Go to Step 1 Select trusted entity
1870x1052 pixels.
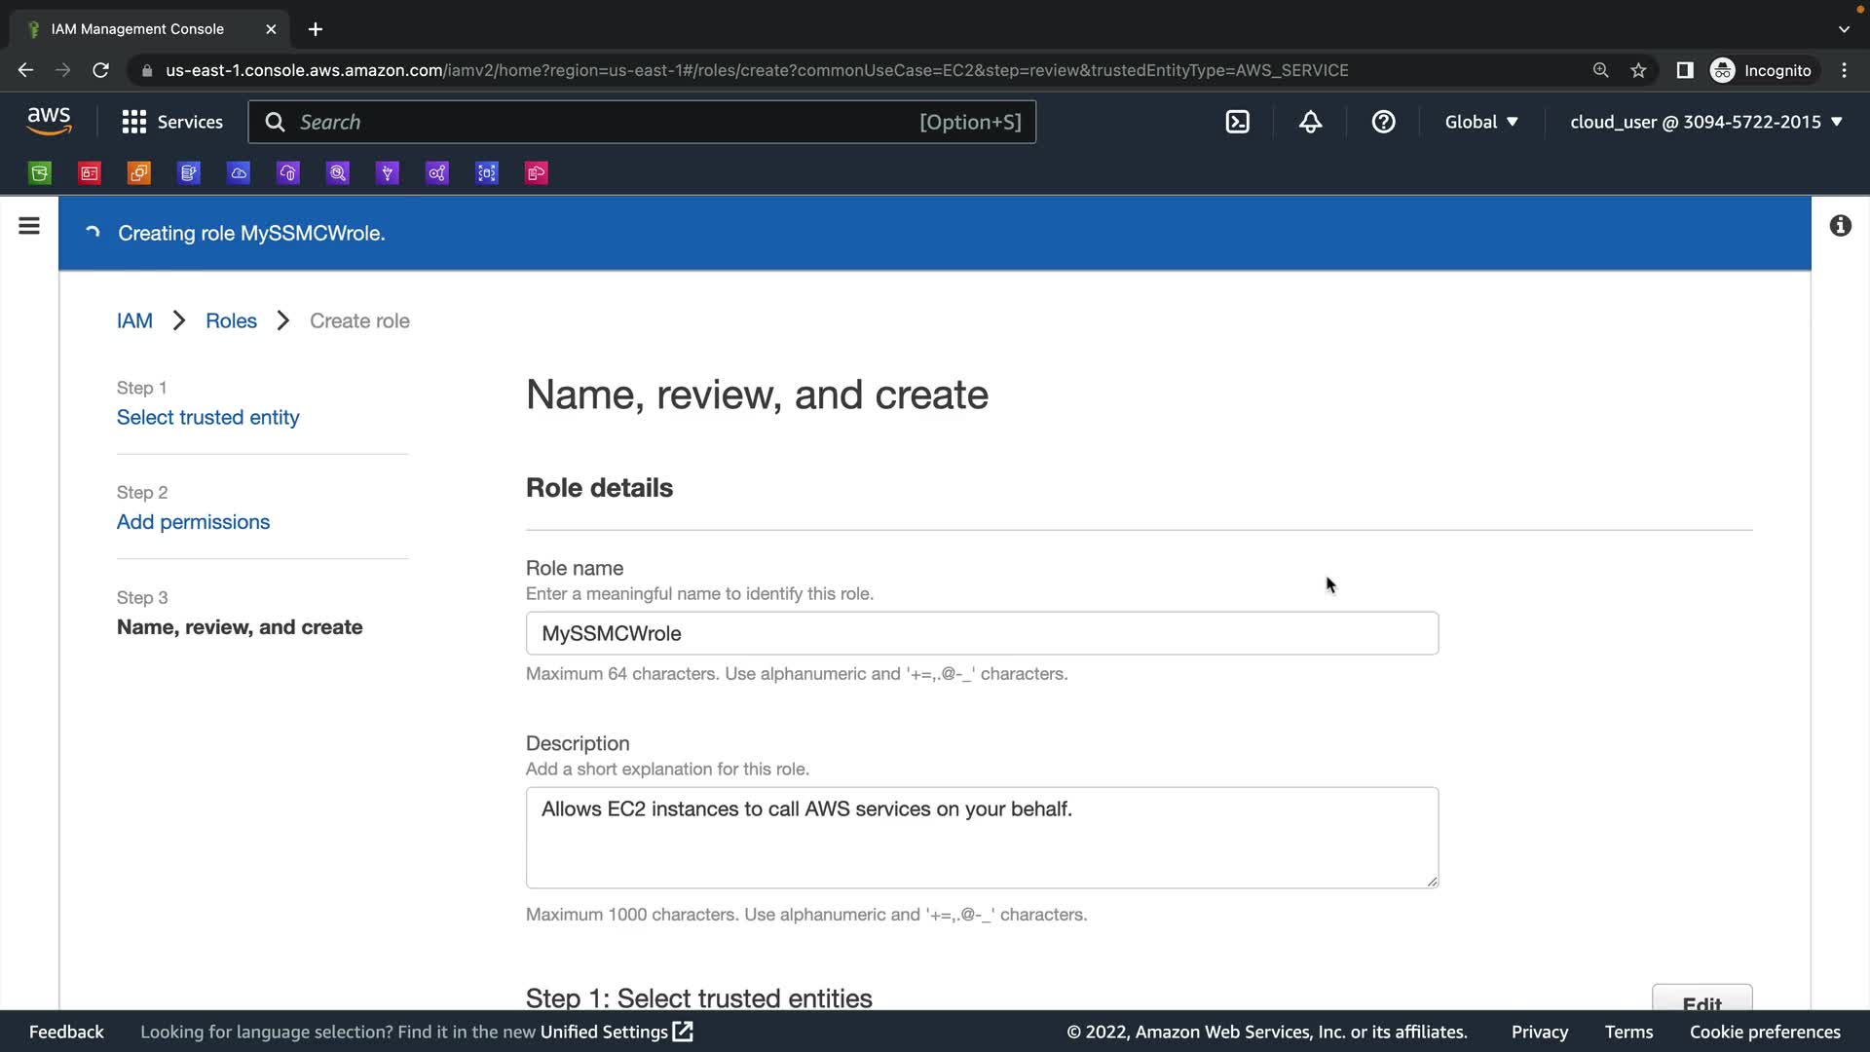pos(207,417)
